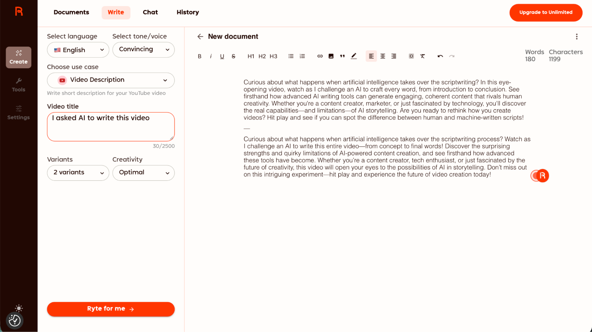Undo the last edit
This screenshot has width=592, height=332.
(x=440, y=56)
